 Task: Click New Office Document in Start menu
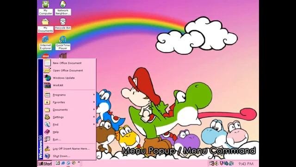click(70, 63)
